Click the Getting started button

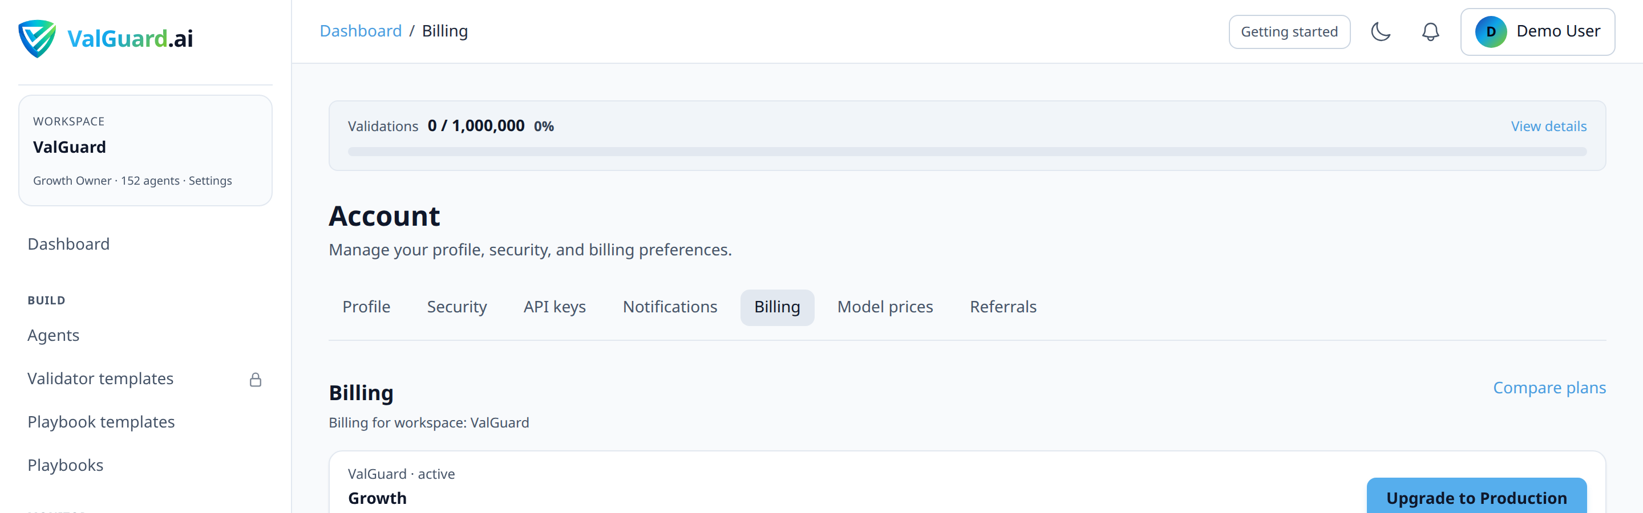click(x=1289, y=31)
